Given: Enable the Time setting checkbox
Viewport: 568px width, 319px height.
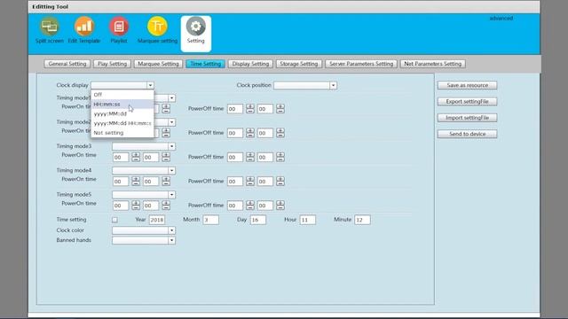Looking at the screenshot, I should point(114,220).
